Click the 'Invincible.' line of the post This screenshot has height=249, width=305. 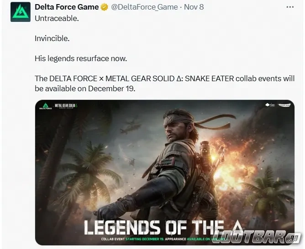52,39
